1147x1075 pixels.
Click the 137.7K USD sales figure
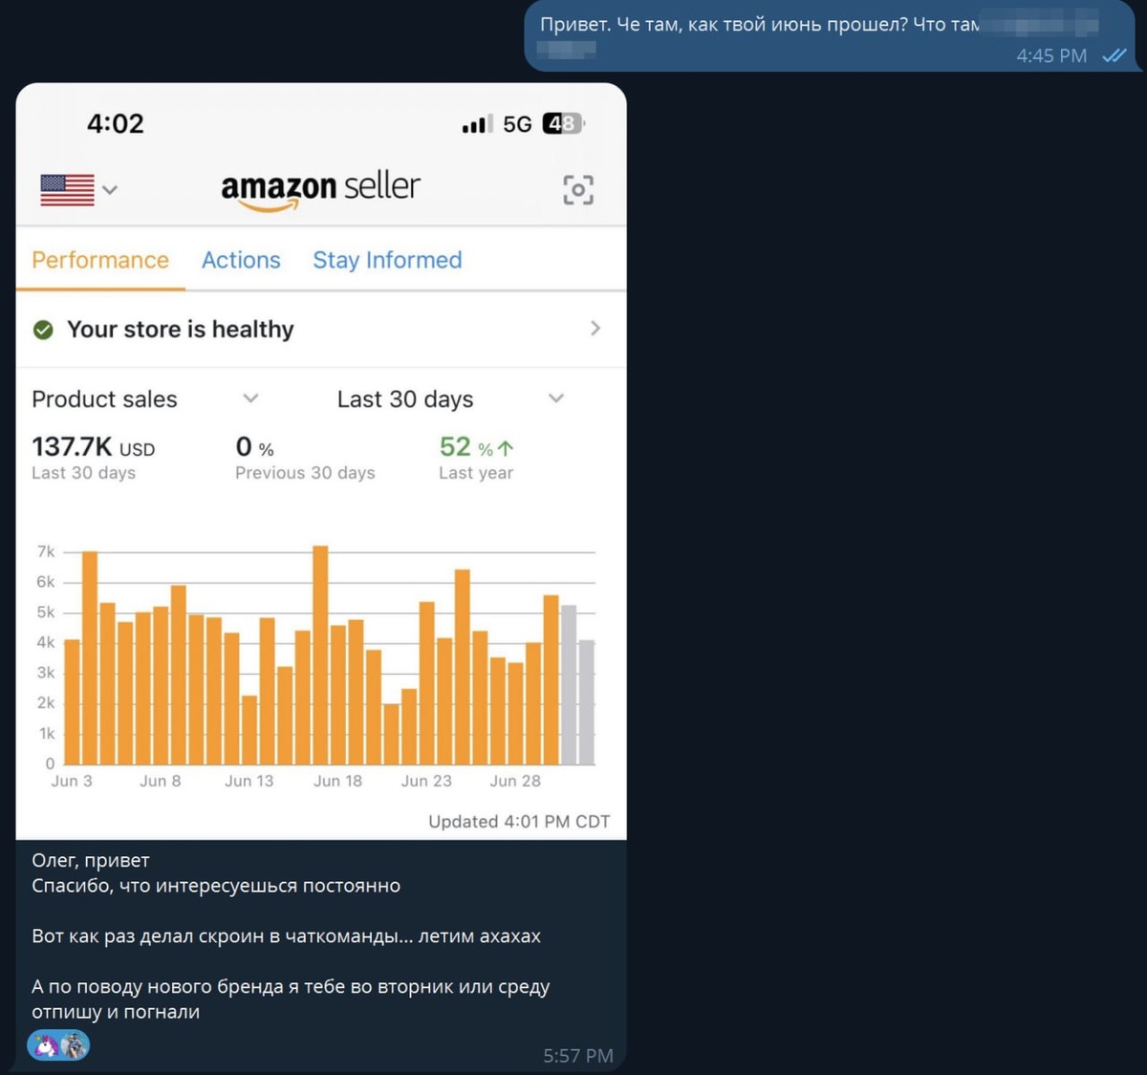93,447
